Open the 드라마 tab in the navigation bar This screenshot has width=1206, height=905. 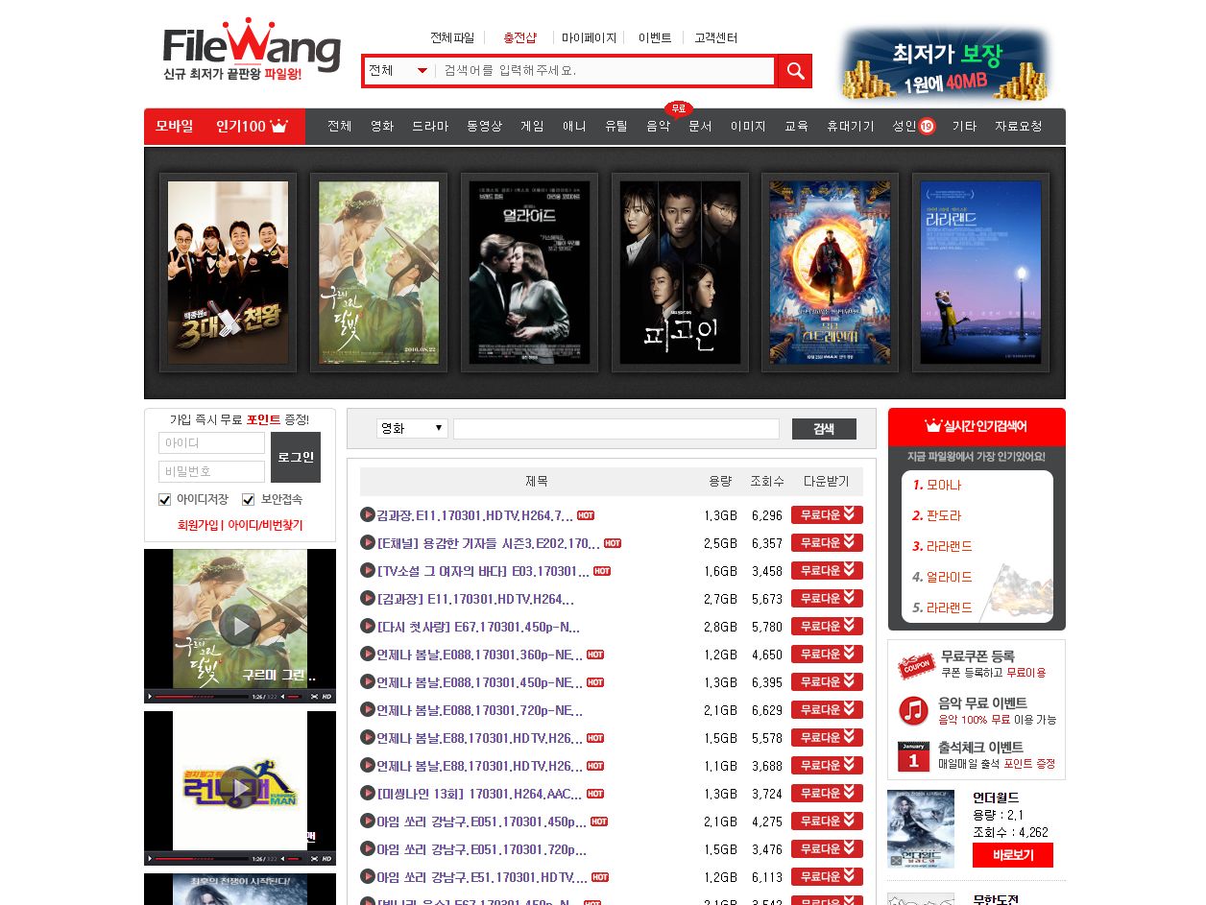(x=430, y=127)
